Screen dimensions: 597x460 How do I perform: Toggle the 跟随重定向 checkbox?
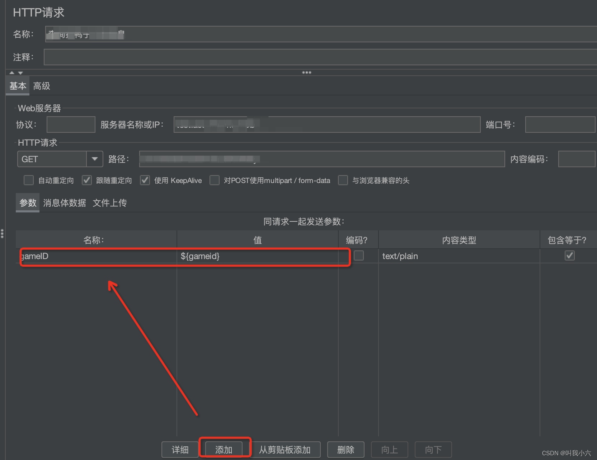click(x=87, y=180)
